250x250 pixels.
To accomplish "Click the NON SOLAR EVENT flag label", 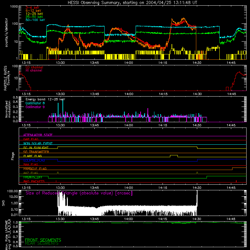I will click(x=38, y=143).
